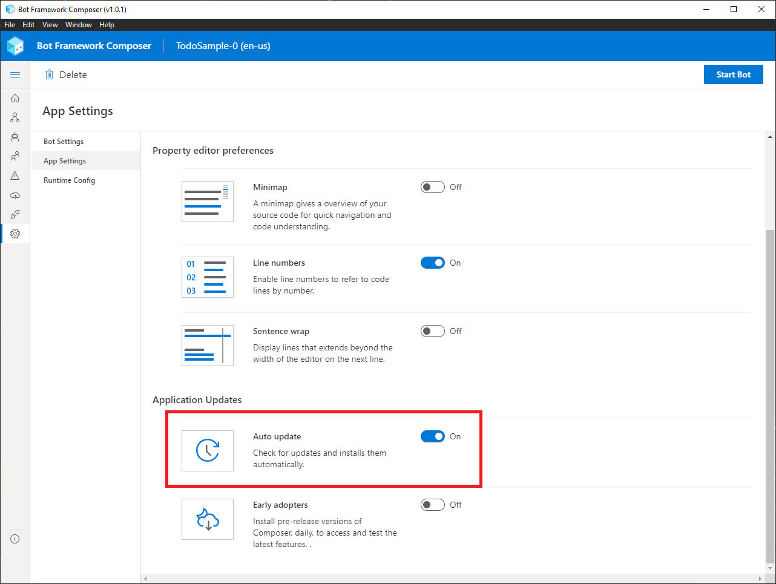Viewport: 776px width, 584px height.
Task: Click the info icon at sidebar bottom
Action: coord(15,539)
